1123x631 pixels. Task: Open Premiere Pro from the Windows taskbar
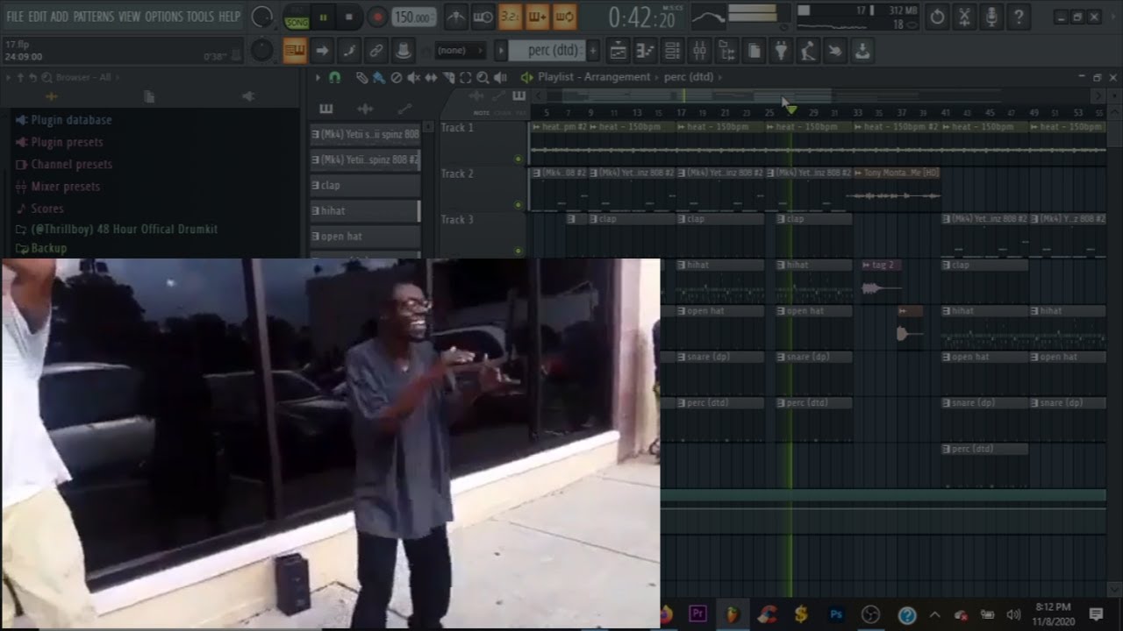pyautogui.click(x=698, y=614)
